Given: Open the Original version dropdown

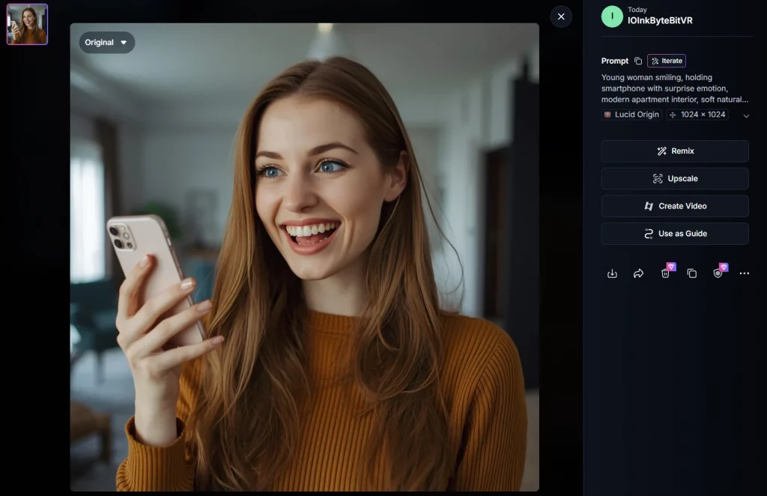Looking at the screenshot, I should coord(107,43).
